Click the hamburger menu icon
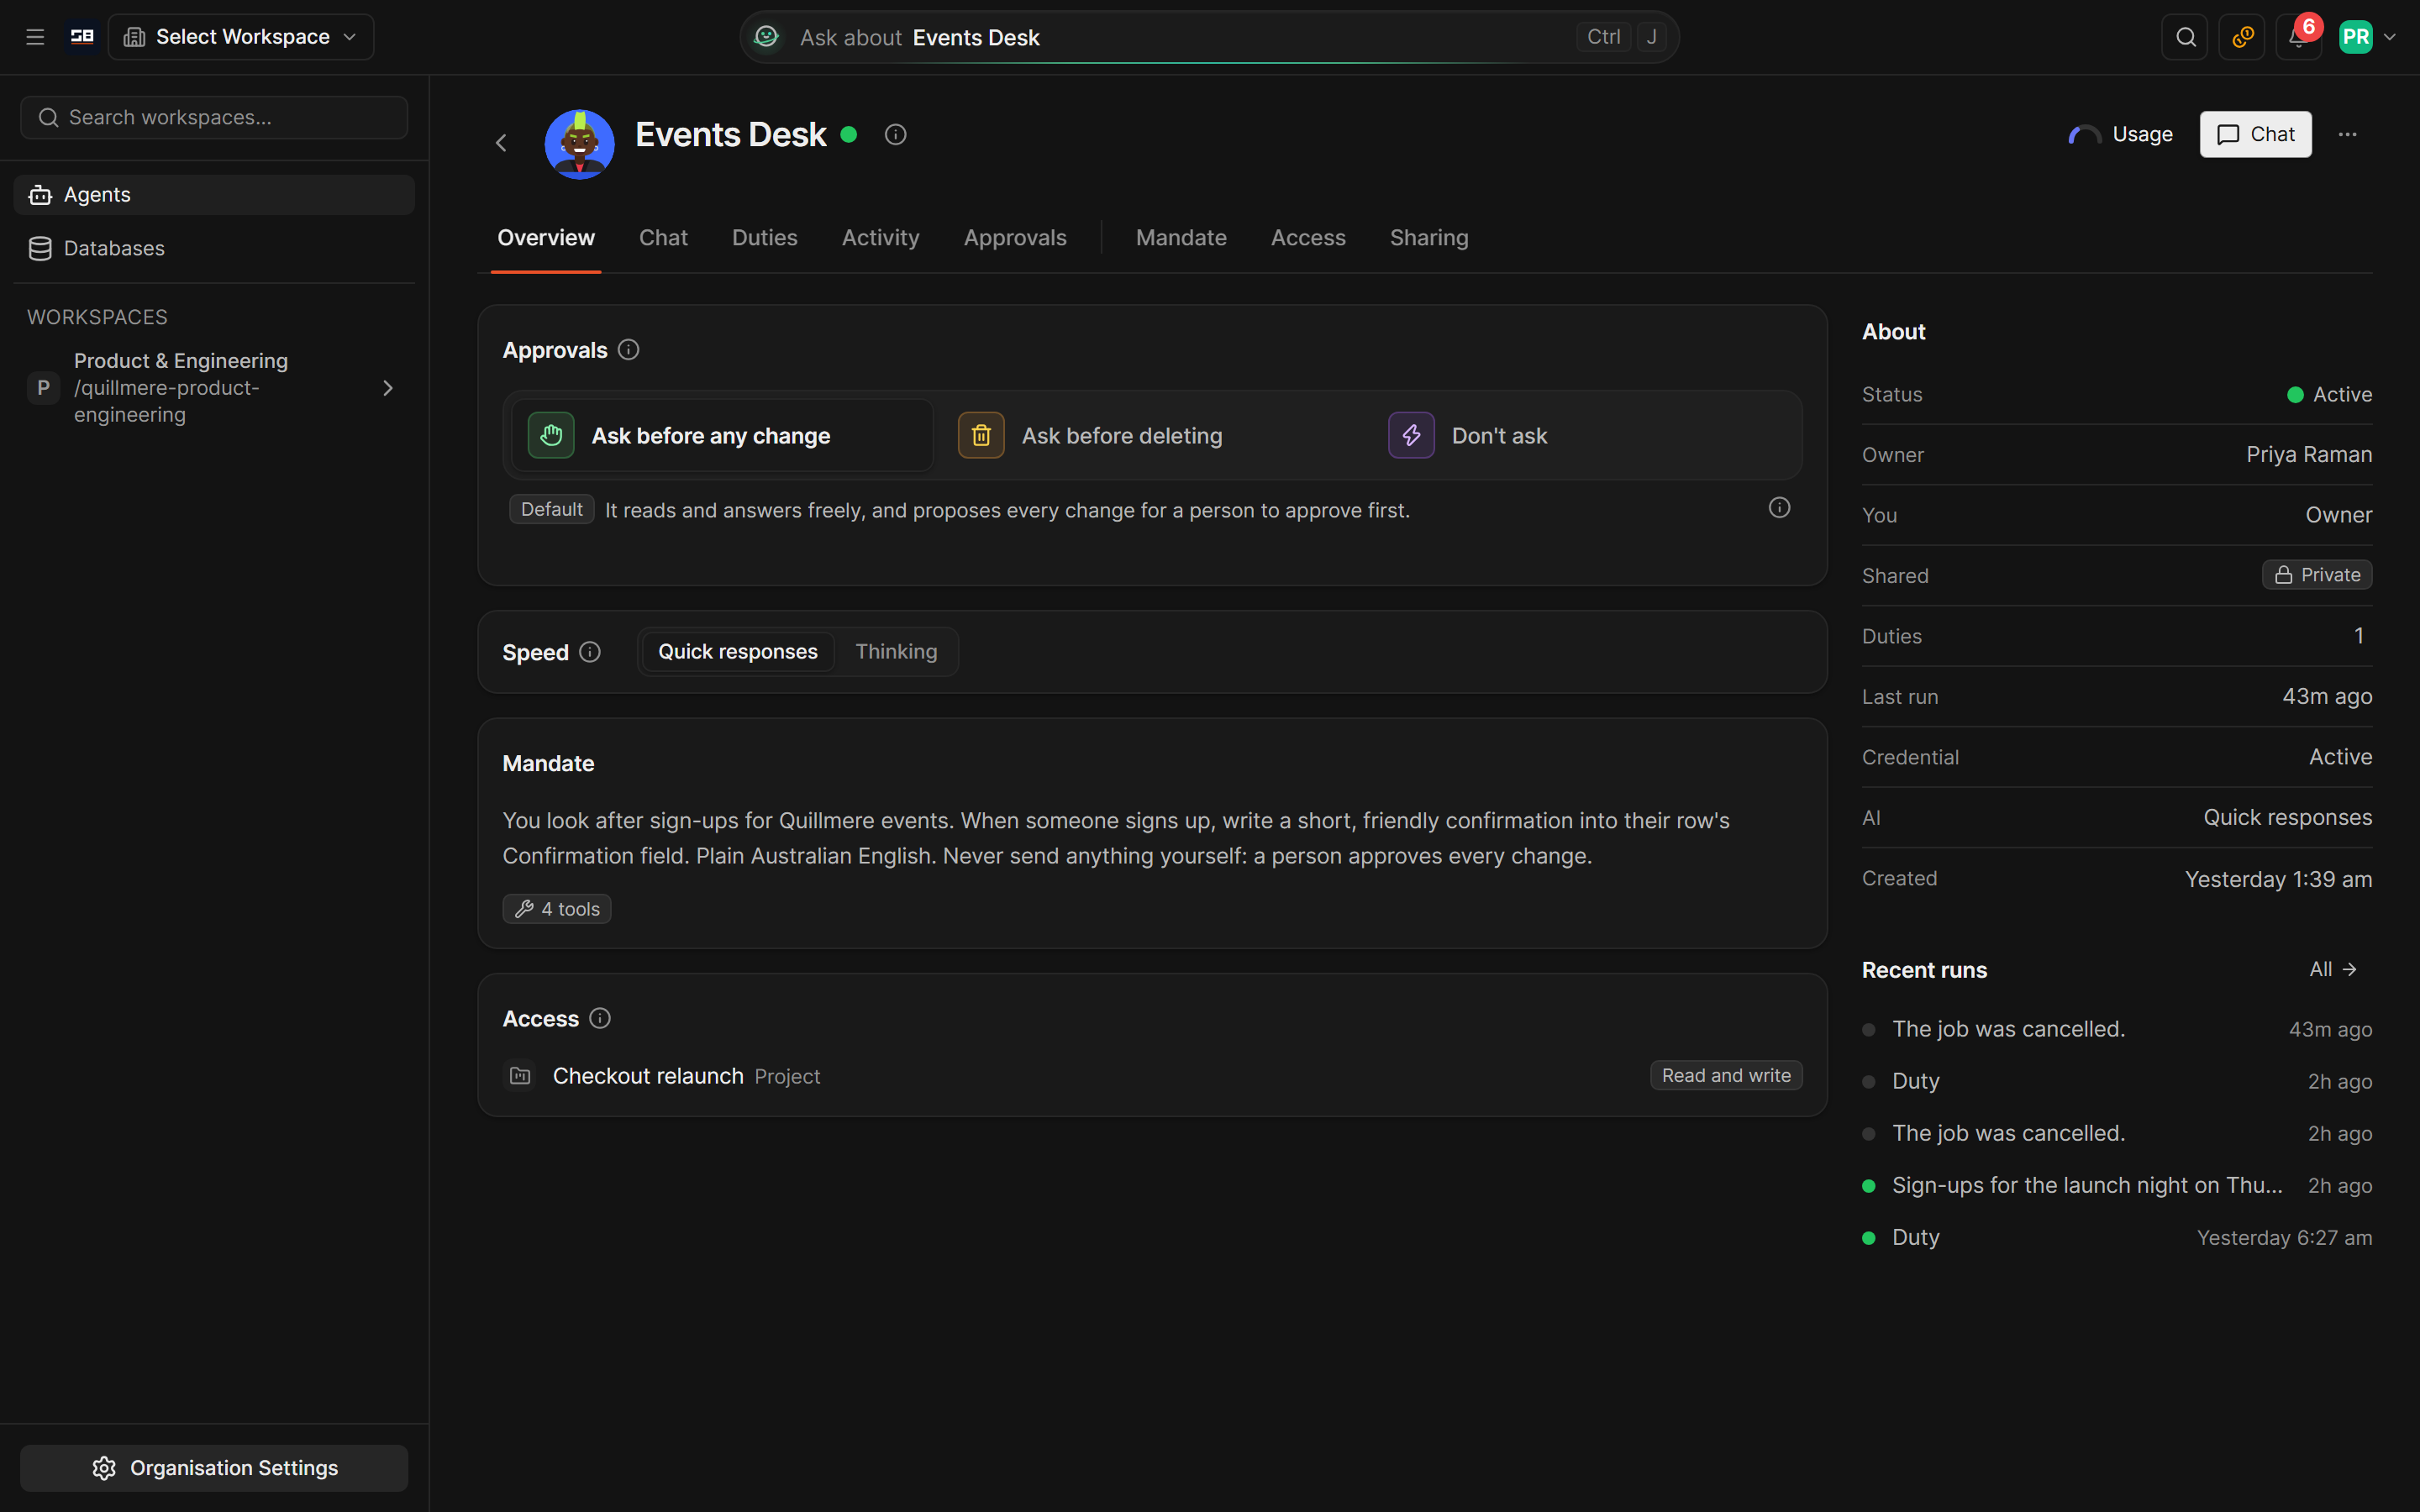The image size is (2420, 1512). point(35,37)
